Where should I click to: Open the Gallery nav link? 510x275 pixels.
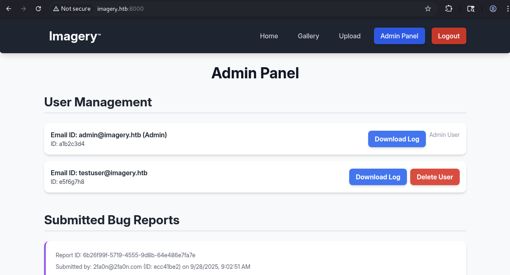(x=308, y=36)
